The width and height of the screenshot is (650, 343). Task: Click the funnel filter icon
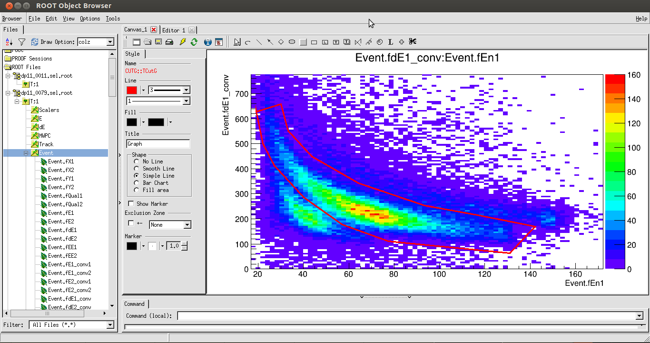click(x=21, y=42)
